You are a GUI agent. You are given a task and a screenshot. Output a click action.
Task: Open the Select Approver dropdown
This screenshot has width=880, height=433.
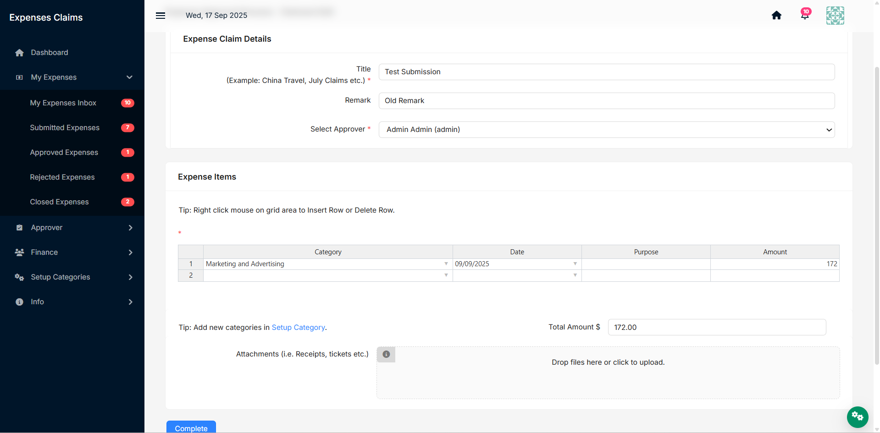pyautogui.click(x=607, y=130)
